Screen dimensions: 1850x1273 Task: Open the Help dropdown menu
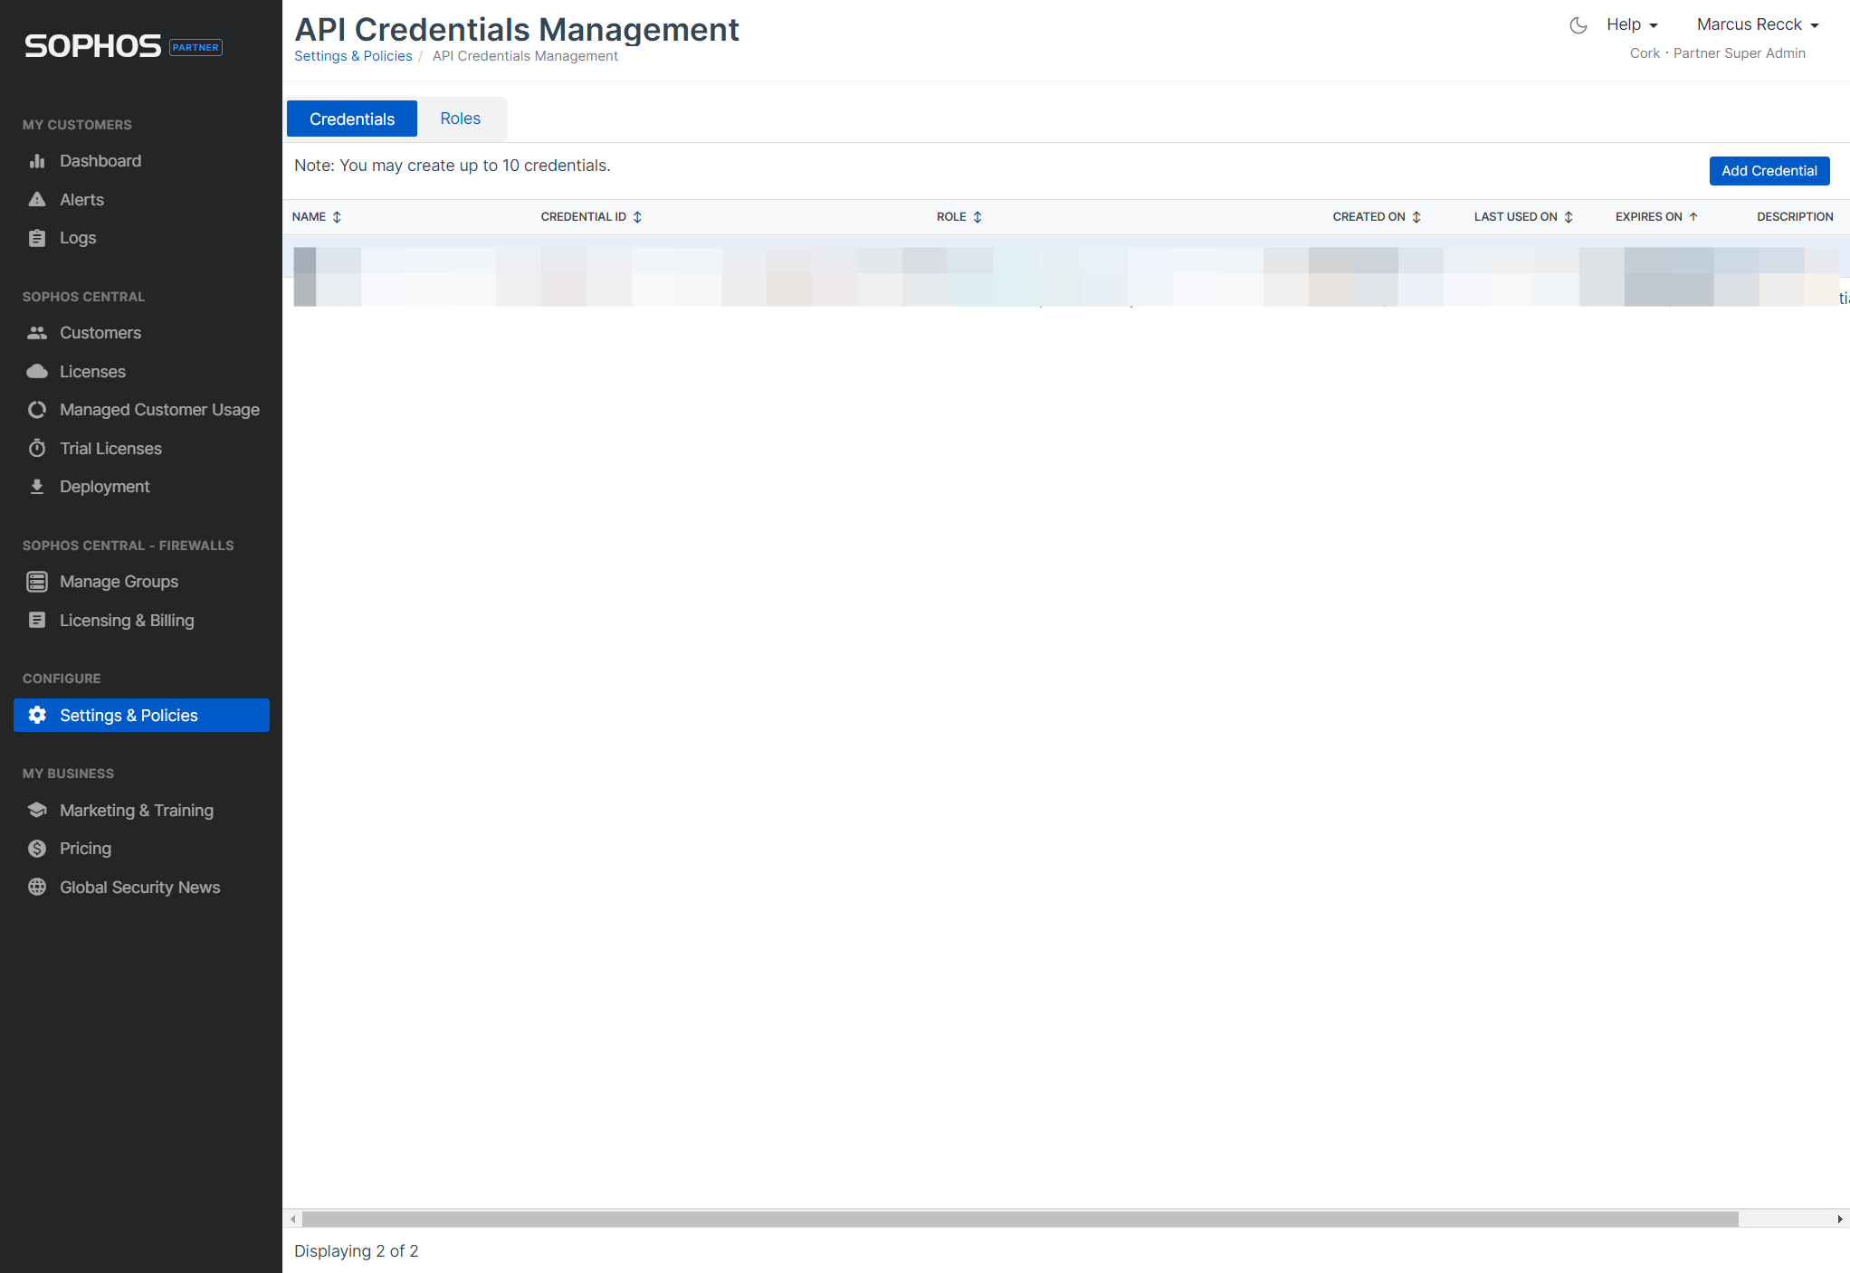(1632, 24)
